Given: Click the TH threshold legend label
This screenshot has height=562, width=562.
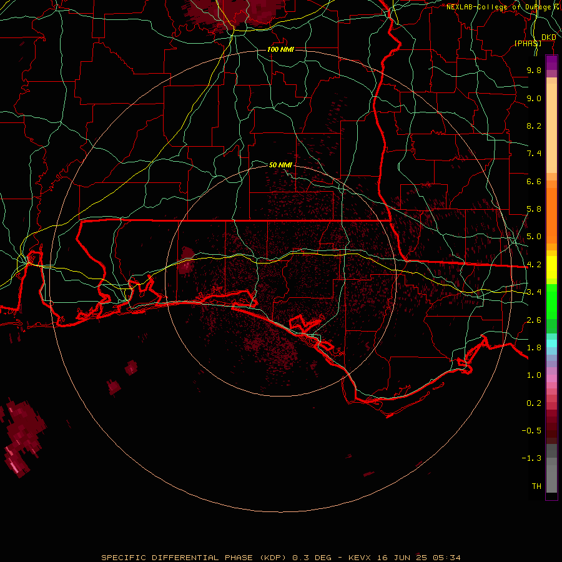Looking at the screenshot, I should [x=536, y=486].
